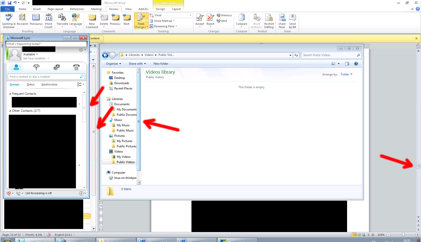The width and height of the screenshot is (421, 242).
Task: Open the Final display-for-review dropdown
Action: tap(173, 15)
